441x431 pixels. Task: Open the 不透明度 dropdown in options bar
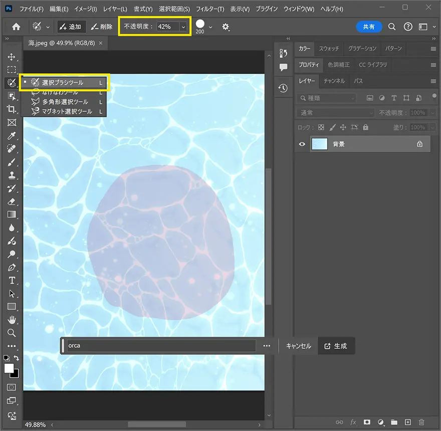tap(183, 27)
